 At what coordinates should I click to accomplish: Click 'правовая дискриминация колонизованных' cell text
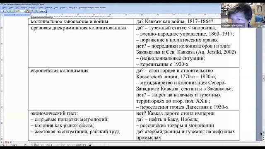(79, 28)
